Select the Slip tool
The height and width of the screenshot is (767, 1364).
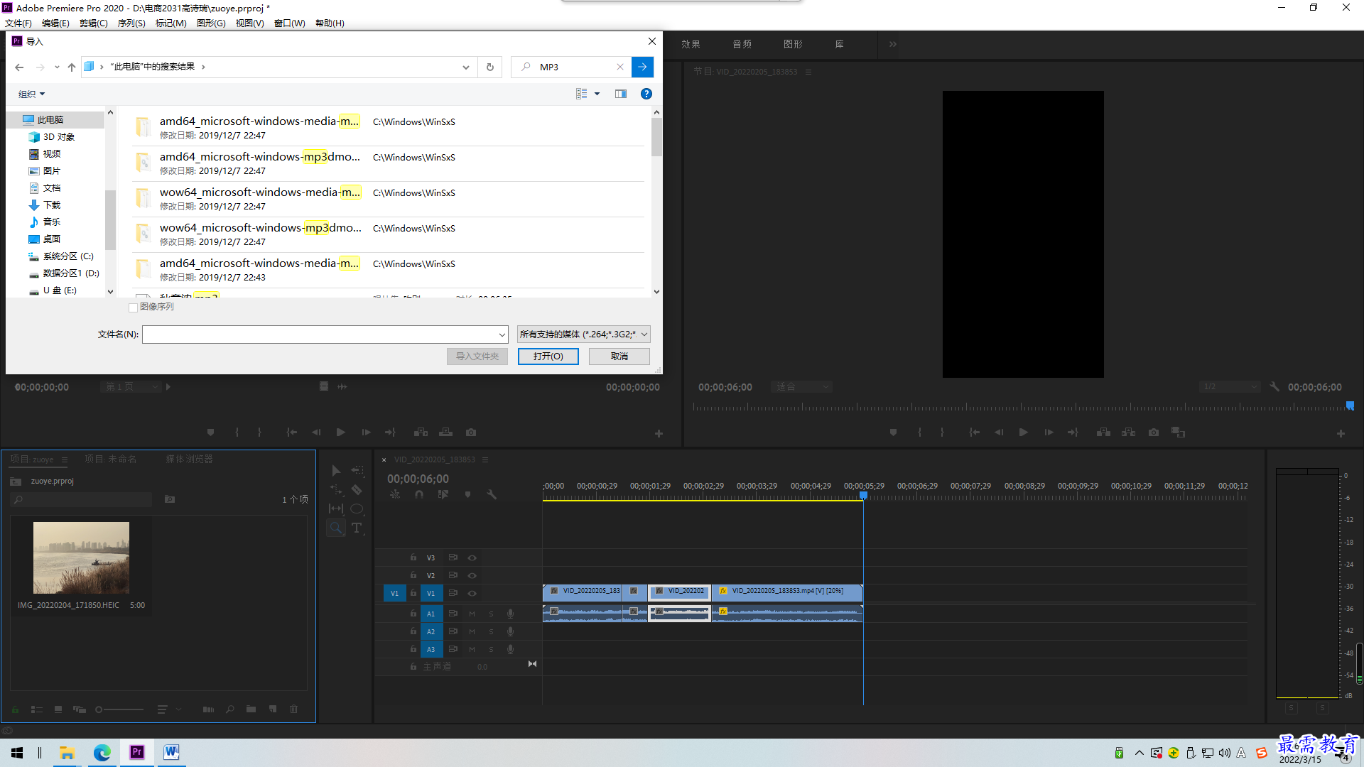click(x=336, y=509)
